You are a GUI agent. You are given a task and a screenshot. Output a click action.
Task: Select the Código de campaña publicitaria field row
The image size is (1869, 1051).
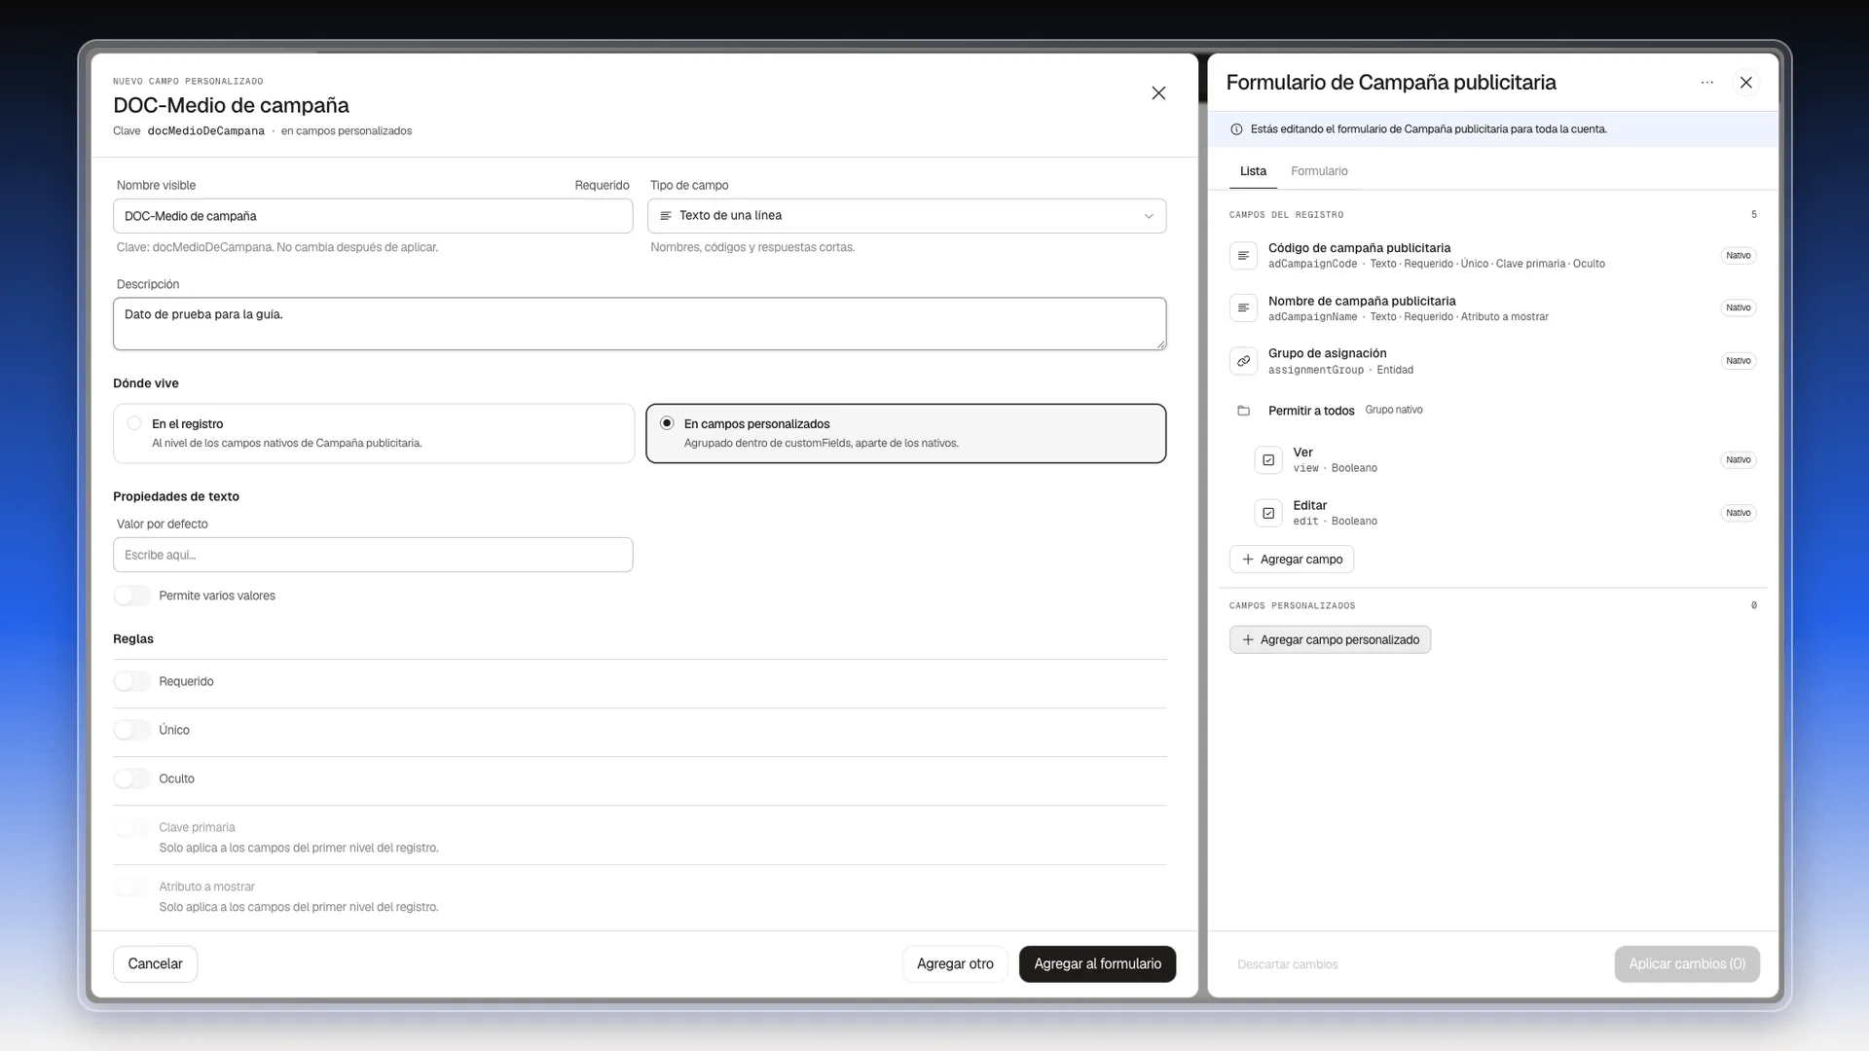[x=1493, y=256]
